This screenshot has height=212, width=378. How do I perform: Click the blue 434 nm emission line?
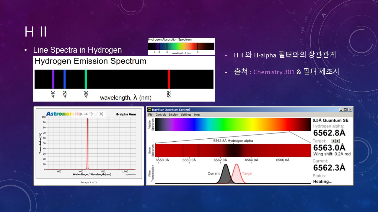click(x=65, y=79)
